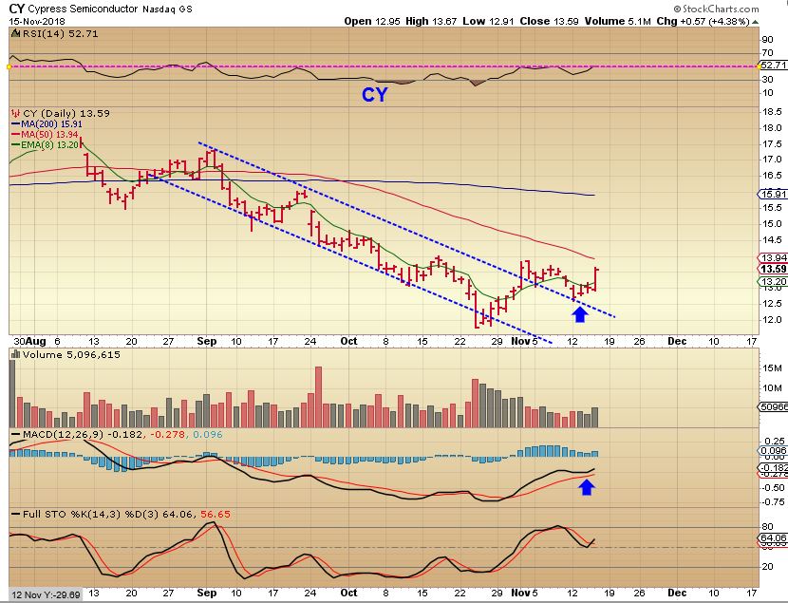The height and width of the screenshot is (603, 788).
Task: Click the OHLC bars icon beside CY (Daily)
Action: (15, 114)
